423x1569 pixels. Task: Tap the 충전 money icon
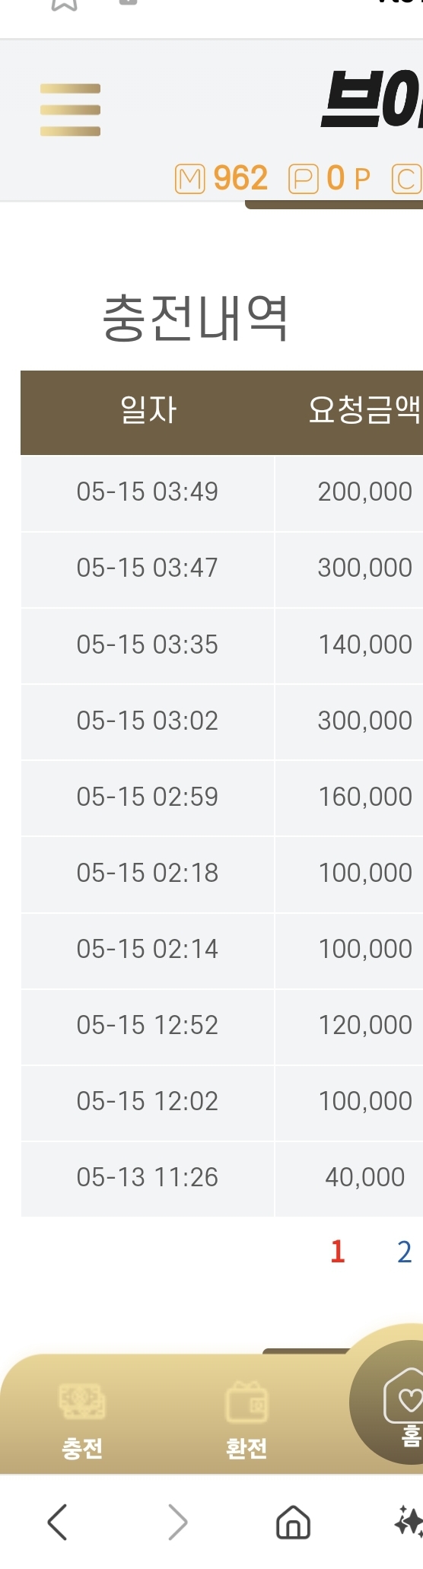coord(82,1401)
